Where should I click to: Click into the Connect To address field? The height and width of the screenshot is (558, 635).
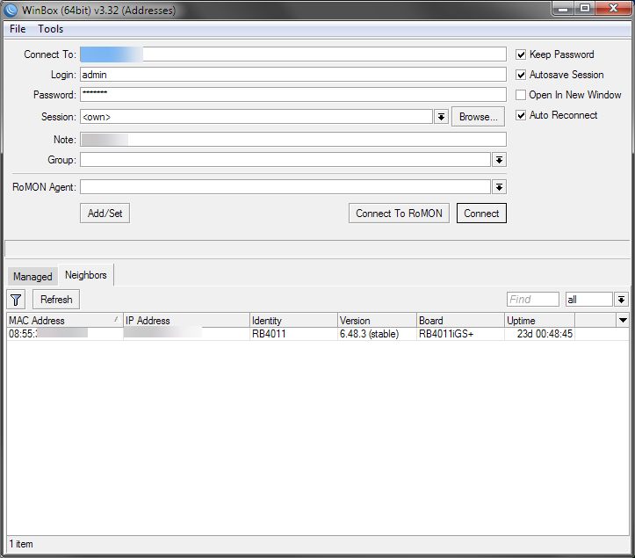293,54
